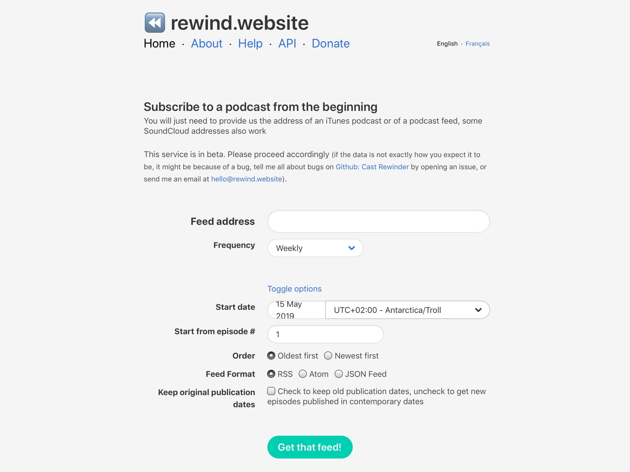Select Oldest first order
This screenshot has height=472, width=630.
(x=271, y=356)
